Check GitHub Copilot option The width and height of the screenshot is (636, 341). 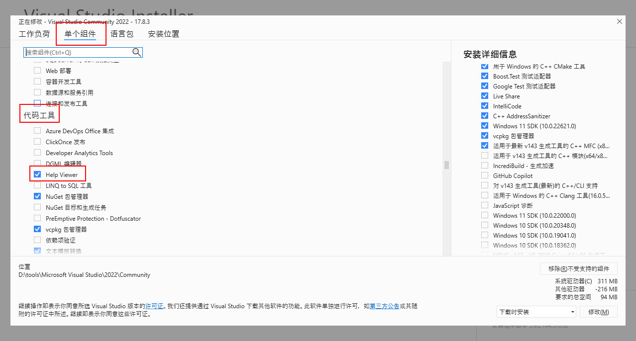point(485,175)
